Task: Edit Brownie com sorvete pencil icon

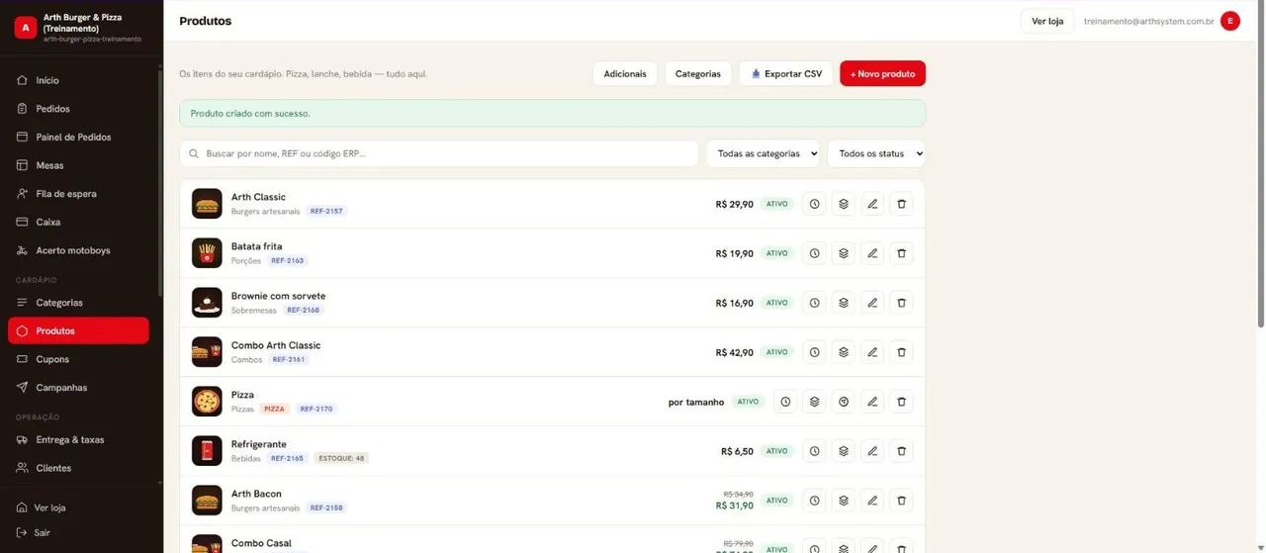Action: (x=872, y=303)
